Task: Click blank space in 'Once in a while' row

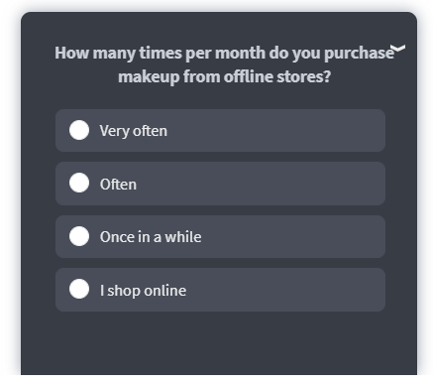Action: [x=290, y=236]
